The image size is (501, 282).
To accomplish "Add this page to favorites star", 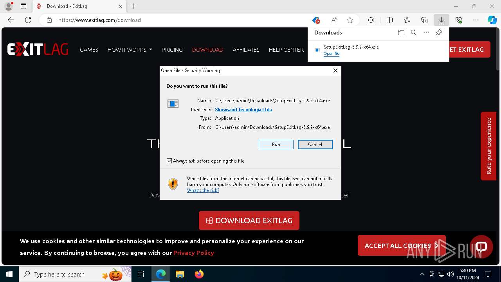I will click(350, 20).
